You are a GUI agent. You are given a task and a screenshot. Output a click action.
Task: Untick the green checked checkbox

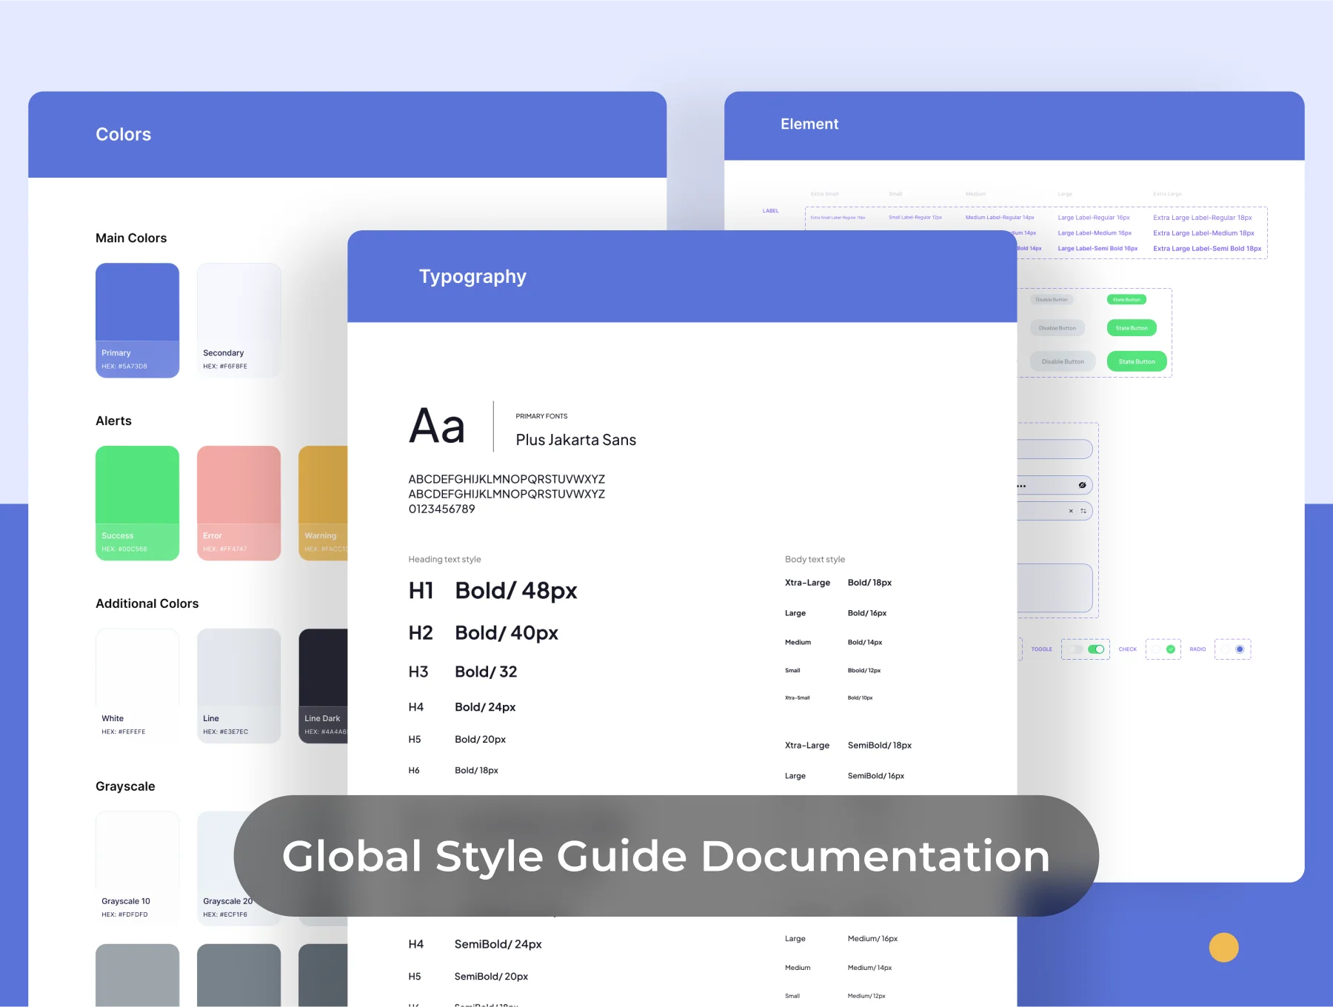pos(1171,649)
